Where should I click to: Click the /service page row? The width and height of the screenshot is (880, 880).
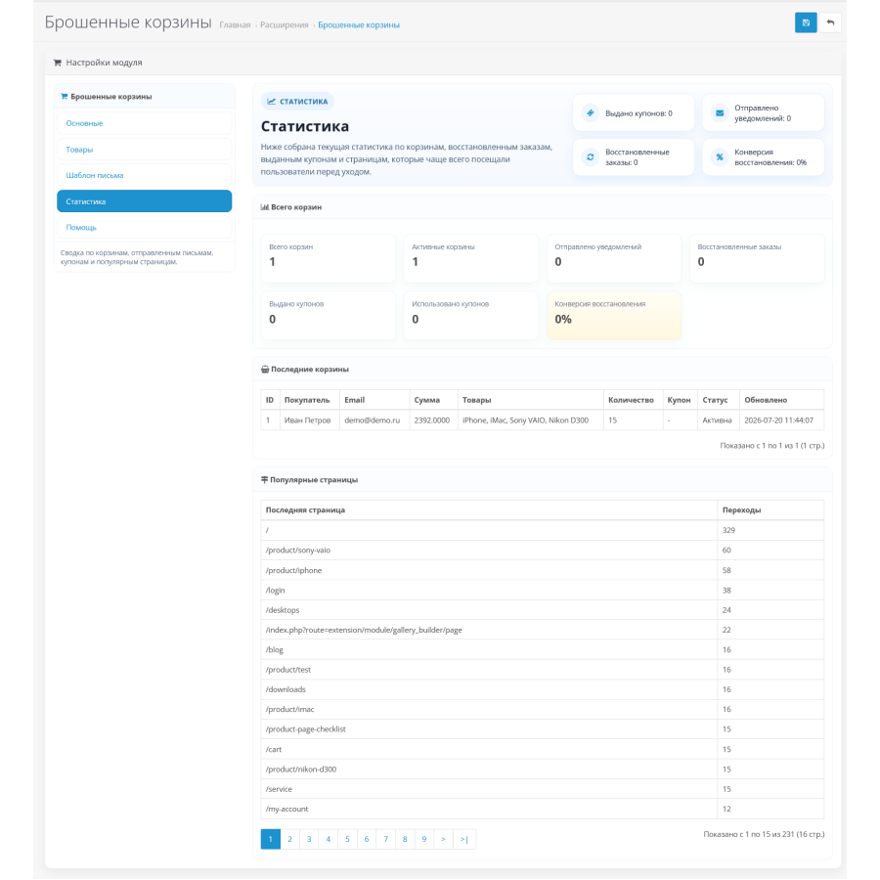pos(542,789)
